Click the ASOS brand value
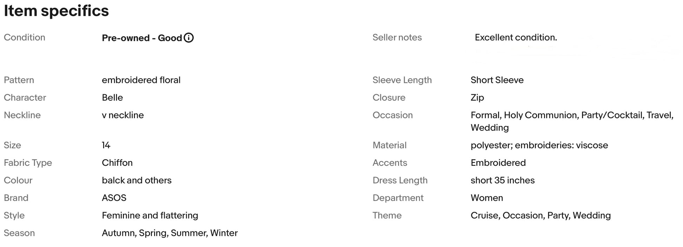 (x=114, y=198)
